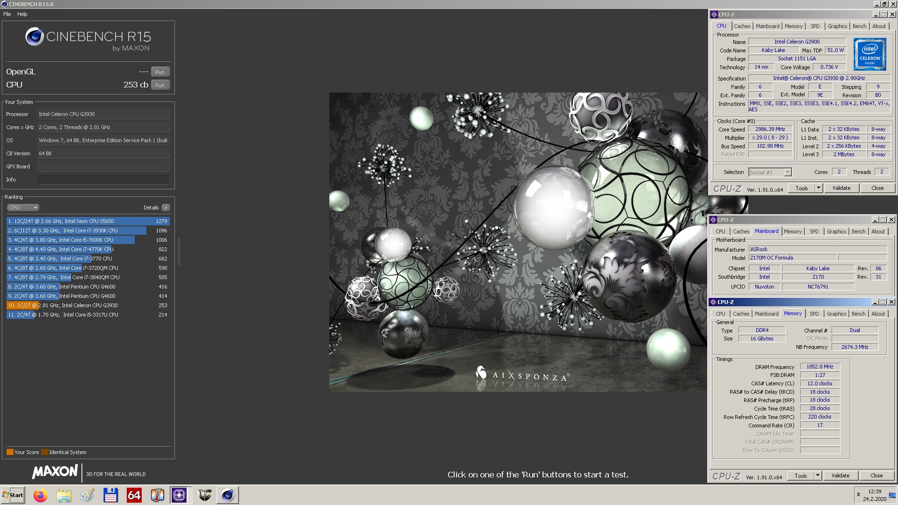This screenshot has width=898, height=505.
Task: Click the orange Your Score legend swatch
Action: pyautogui.click(x=10, y=452)
